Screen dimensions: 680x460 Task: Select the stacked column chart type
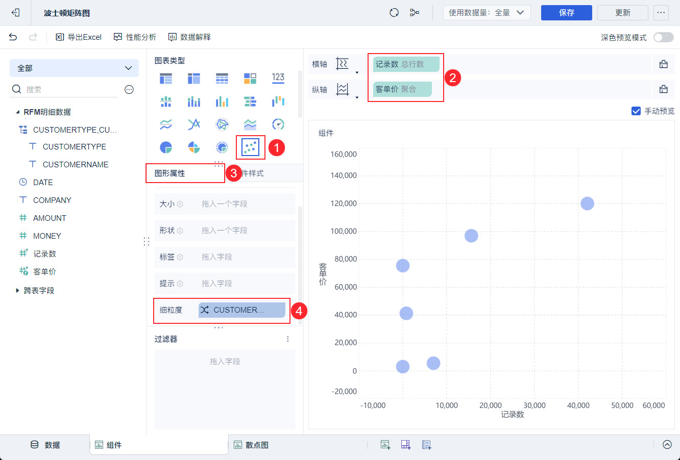[194, 101]
